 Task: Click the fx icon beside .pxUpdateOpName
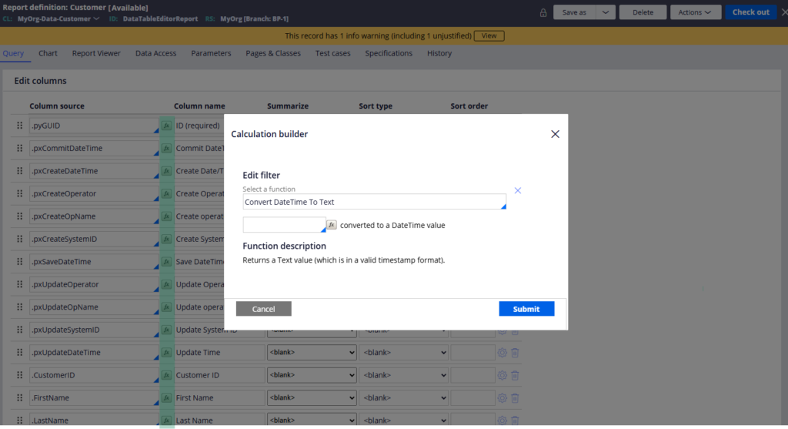click(166, 307)
